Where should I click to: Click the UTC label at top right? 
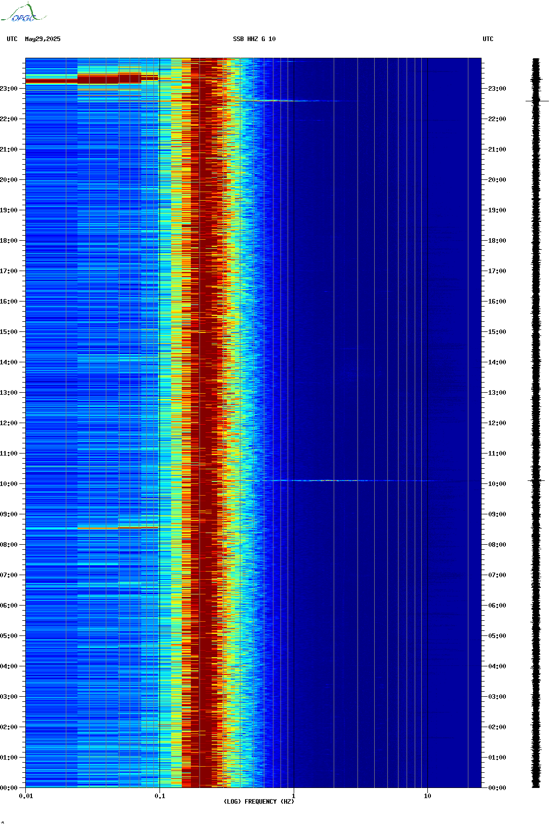[488, 39]
